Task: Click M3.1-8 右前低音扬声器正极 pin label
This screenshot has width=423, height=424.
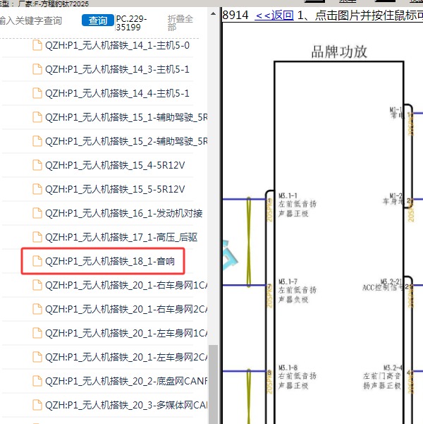Action: point(297,377)
